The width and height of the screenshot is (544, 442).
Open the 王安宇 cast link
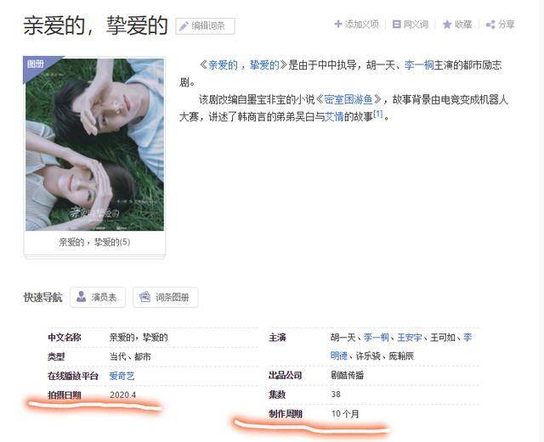tap(410, 338)
